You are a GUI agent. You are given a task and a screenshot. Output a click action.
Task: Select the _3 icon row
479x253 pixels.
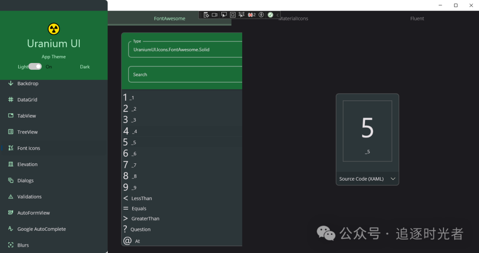coord(182,120)
